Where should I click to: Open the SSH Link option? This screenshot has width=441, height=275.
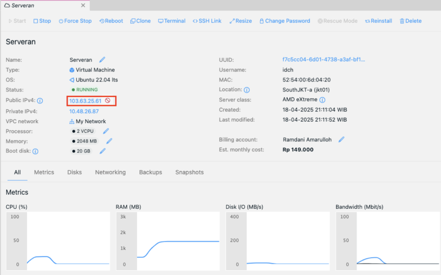(207, 21)
